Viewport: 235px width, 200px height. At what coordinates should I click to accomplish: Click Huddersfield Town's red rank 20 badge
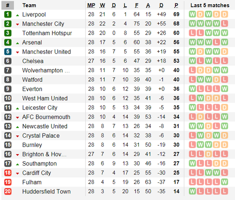pos(8,192)
